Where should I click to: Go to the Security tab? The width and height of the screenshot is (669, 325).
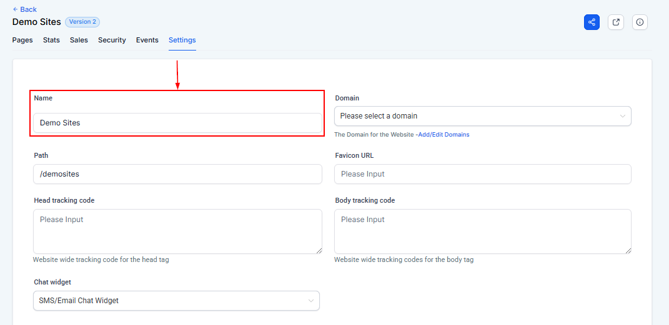(112, 40)
